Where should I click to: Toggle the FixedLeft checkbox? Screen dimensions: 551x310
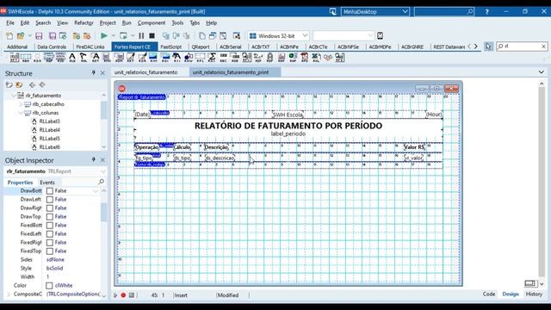point(50,234)
